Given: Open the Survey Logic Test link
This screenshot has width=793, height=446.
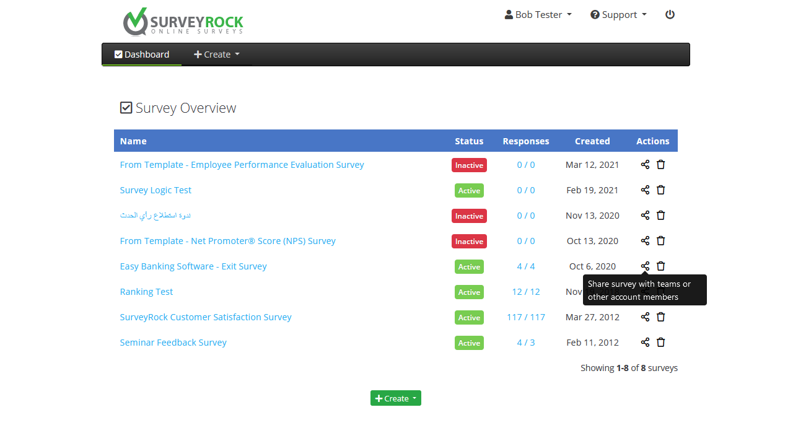Looking at the screenshot, I should pyautogui.click(x=156, y=190).
